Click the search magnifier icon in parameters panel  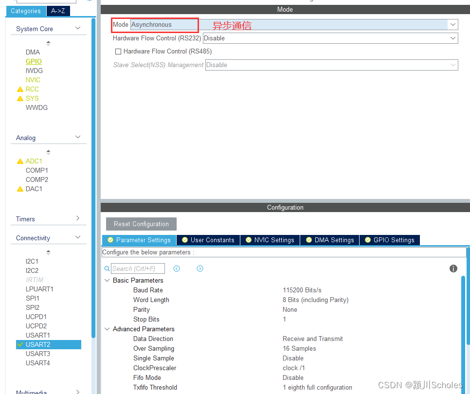tap(107, 269)
